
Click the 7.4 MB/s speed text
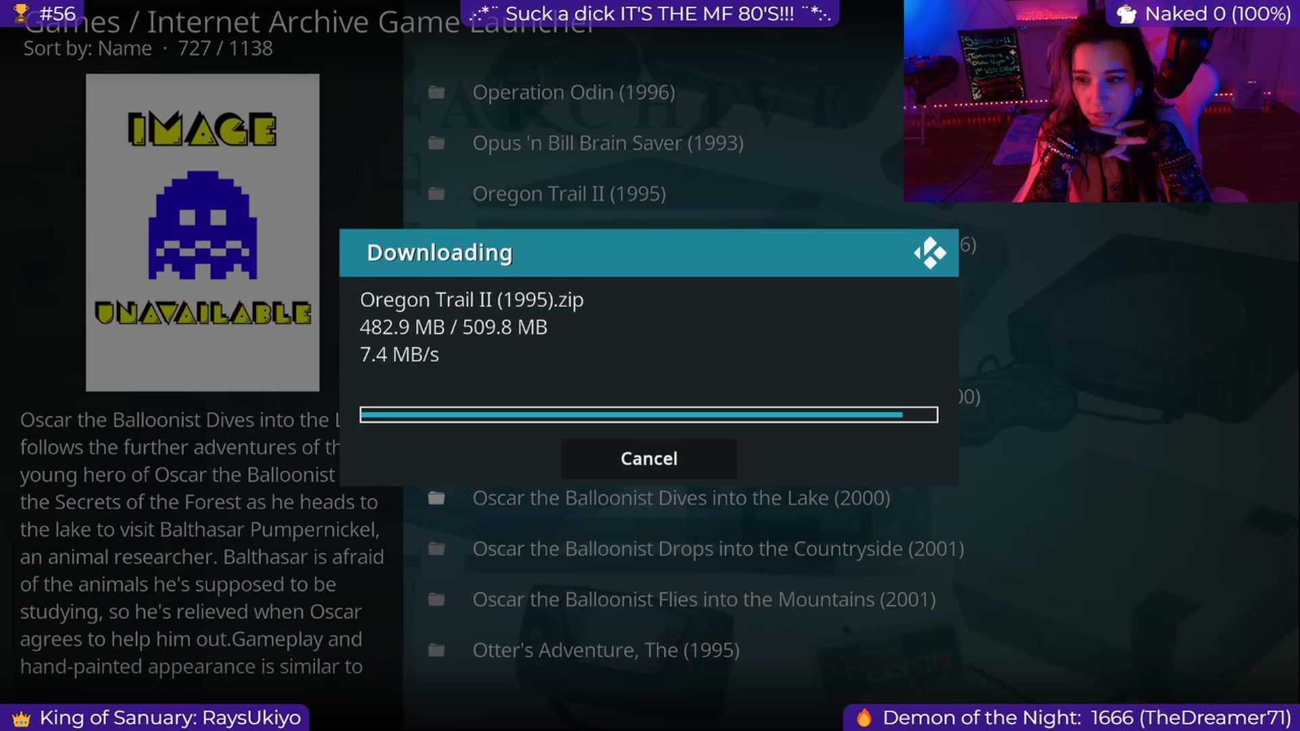click(x=399, y=355)
